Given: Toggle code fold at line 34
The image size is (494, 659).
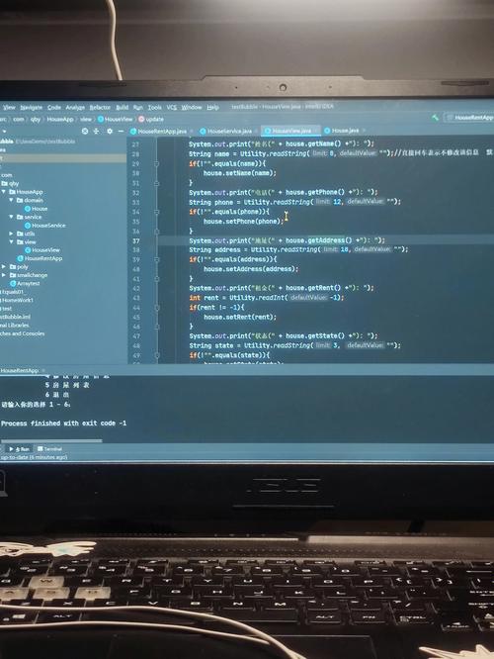Looking at the screenshot, I should click(156, 212).
